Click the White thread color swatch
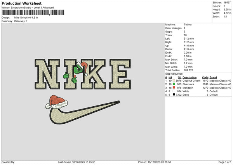 174,91
